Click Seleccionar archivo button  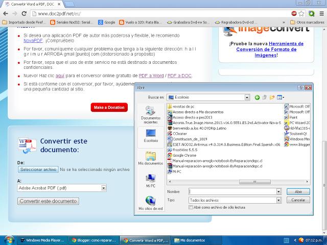[x=38, y=169]
